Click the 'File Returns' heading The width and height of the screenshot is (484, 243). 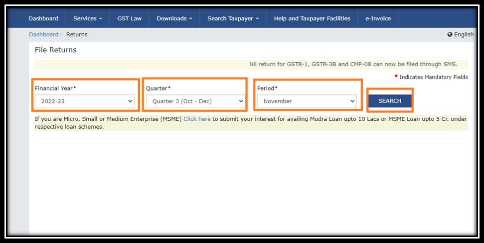click(55, 50)
